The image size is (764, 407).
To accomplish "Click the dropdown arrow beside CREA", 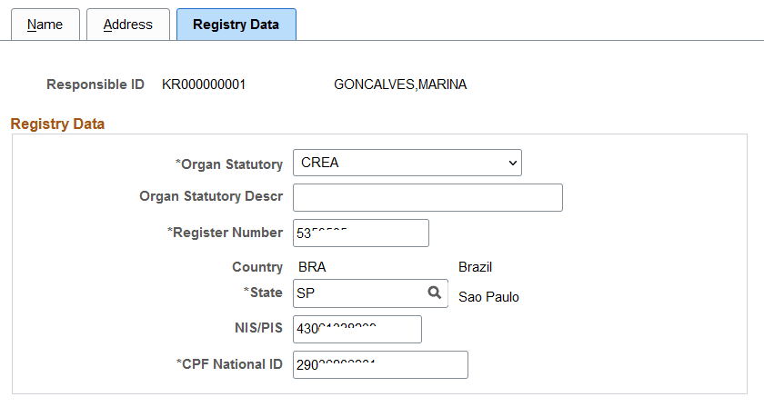I will coord(513,164).
